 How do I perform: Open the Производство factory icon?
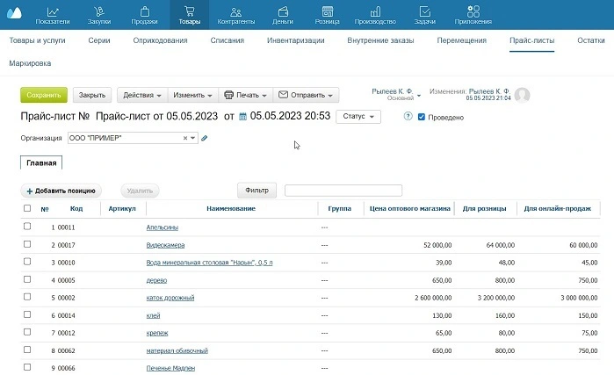(377, 11)
